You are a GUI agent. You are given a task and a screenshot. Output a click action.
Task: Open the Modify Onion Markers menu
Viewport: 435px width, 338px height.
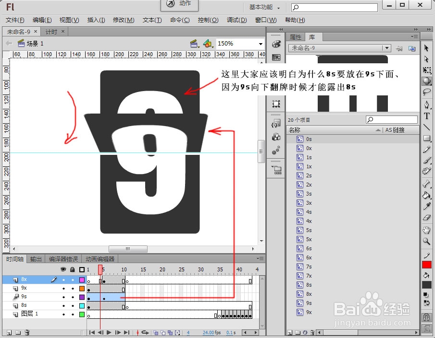[x=177, y=332]
